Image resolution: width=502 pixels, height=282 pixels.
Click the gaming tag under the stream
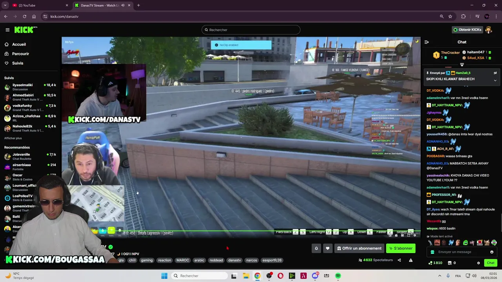147,260
